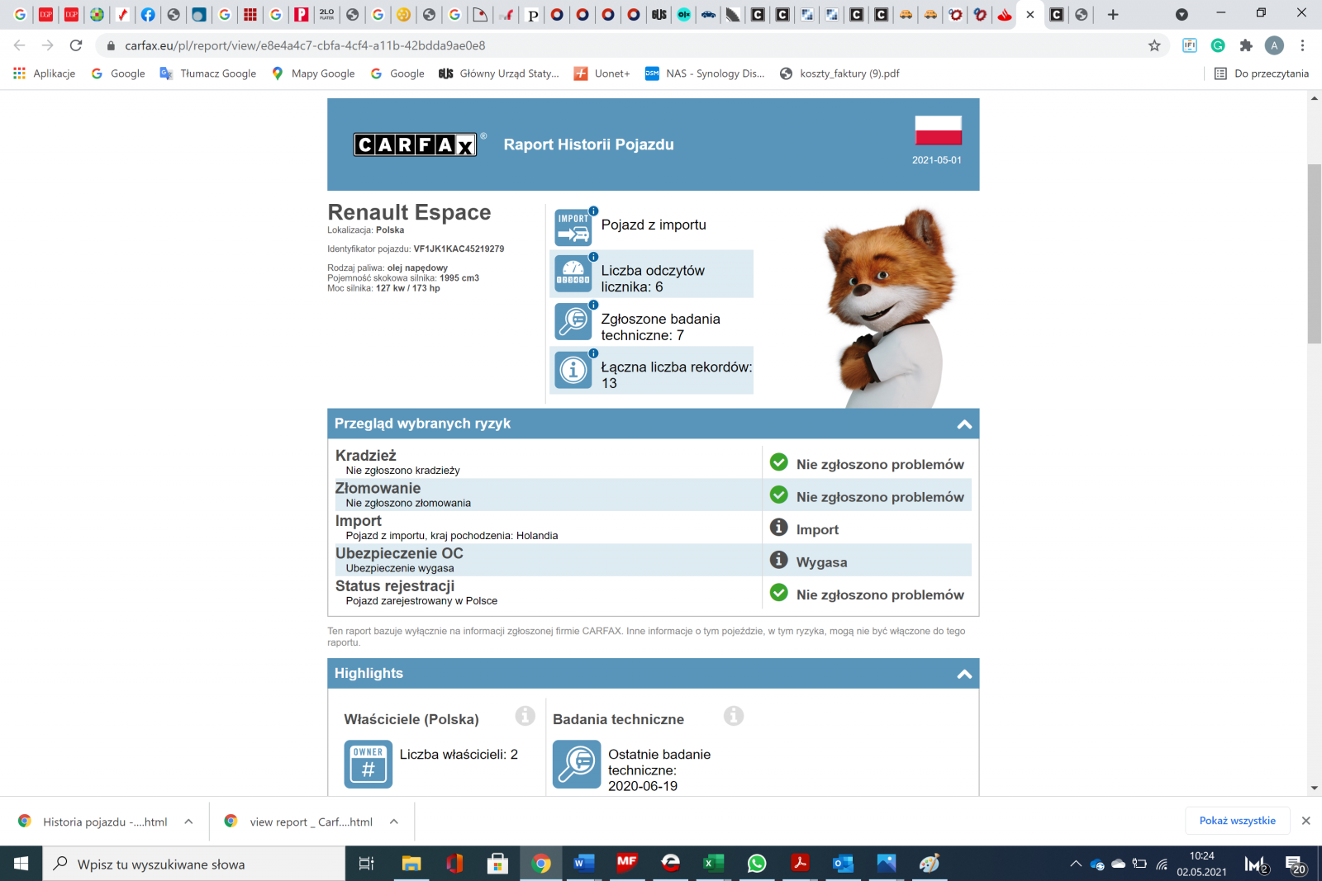Click the total records info icon
Image resolution: width=1322 pixels, height=881 pixels.
[x=573, y=371]
